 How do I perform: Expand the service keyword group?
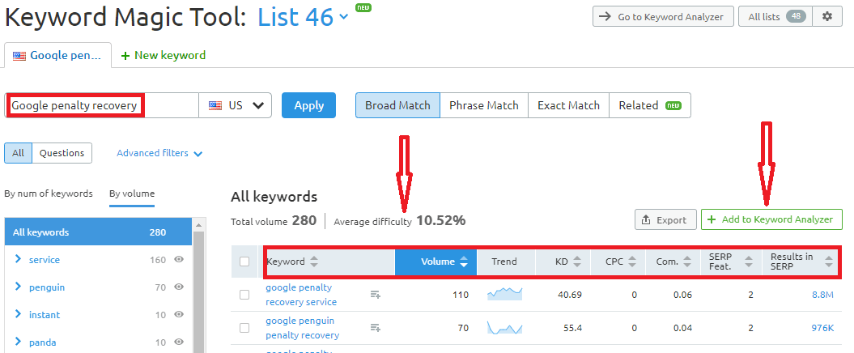pos(18,259)
